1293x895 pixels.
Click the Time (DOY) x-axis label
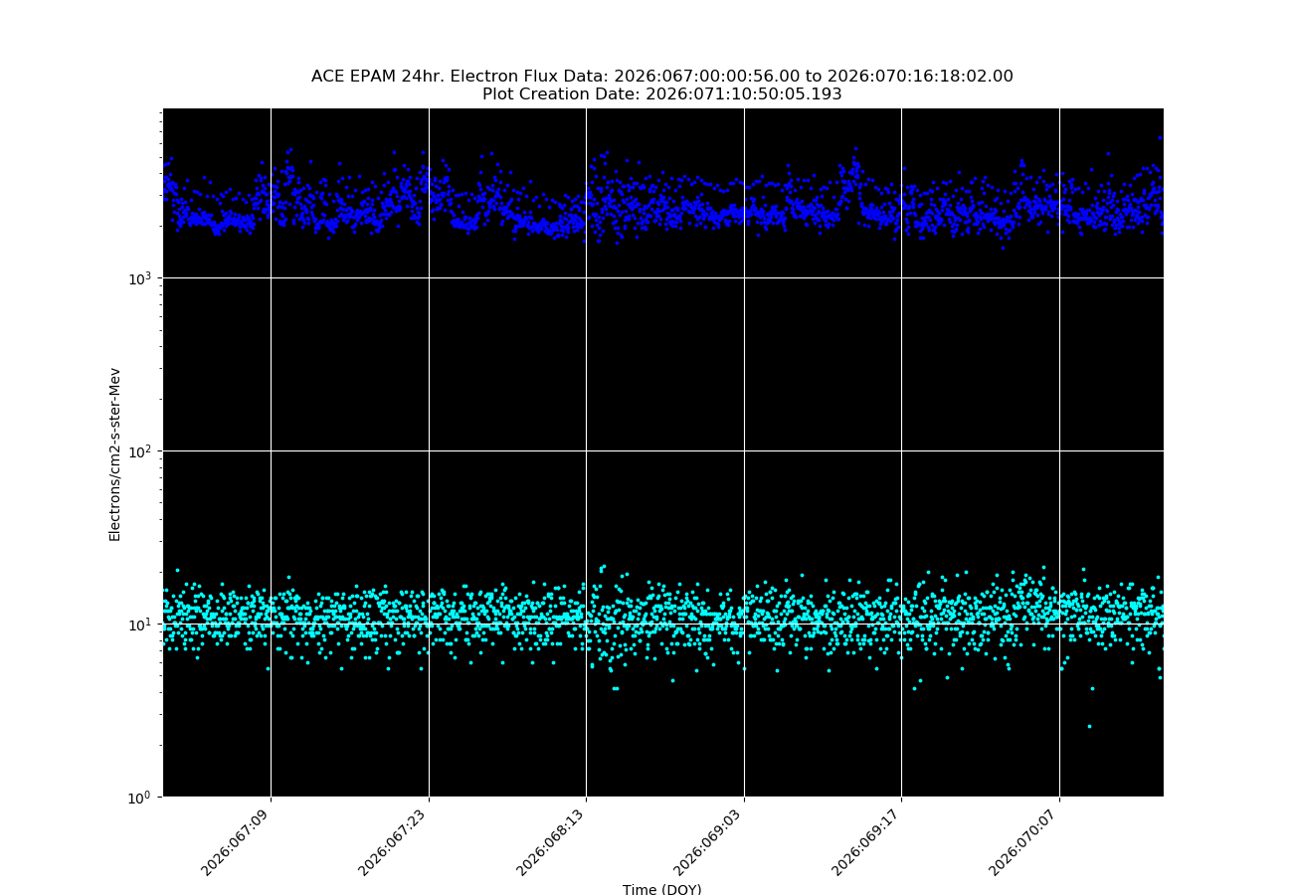click(661, 889)
